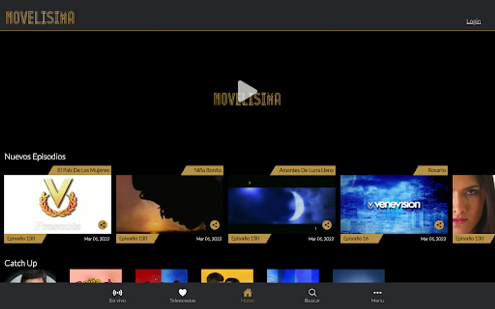This screenshot has height=309, width=495.
Task: Open the Login link
Action: tap(473, 21)
